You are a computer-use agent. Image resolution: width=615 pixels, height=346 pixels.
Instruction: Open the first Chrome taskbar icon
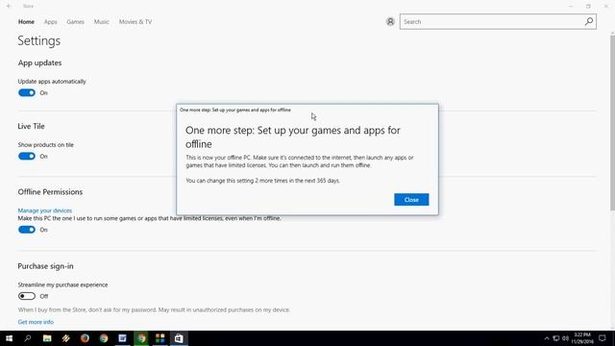pyautogui.click(x=104, y=338)
